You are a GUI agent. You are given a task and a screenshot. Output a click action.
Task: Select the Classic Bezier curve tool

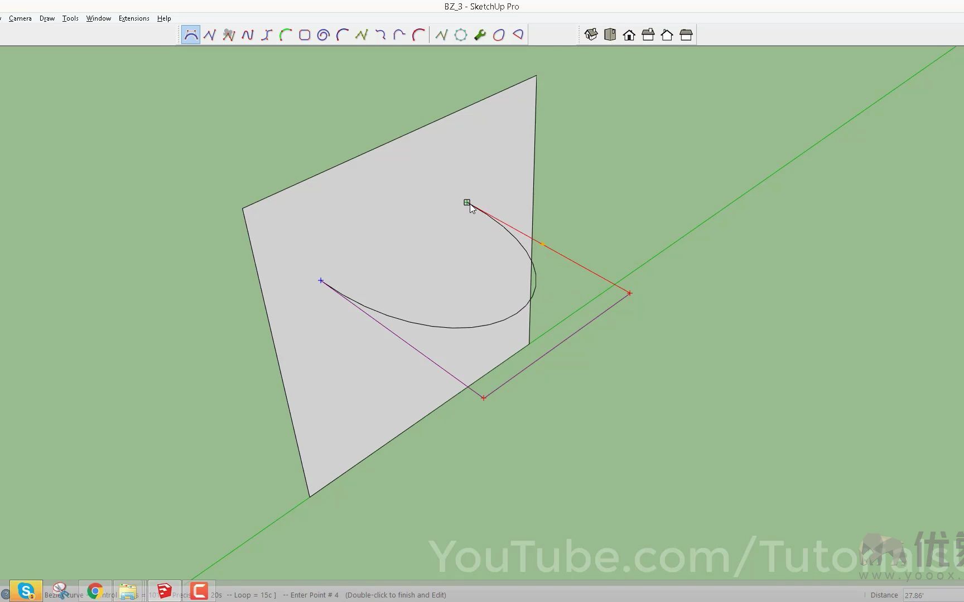191,35
